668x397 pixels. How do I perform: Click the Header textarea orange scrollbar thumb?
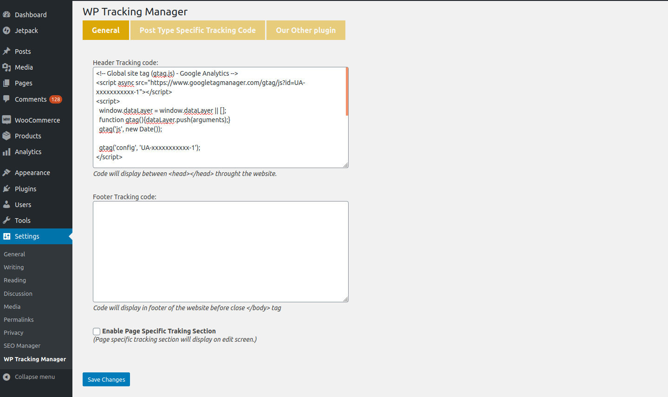[x=347, y=92]
